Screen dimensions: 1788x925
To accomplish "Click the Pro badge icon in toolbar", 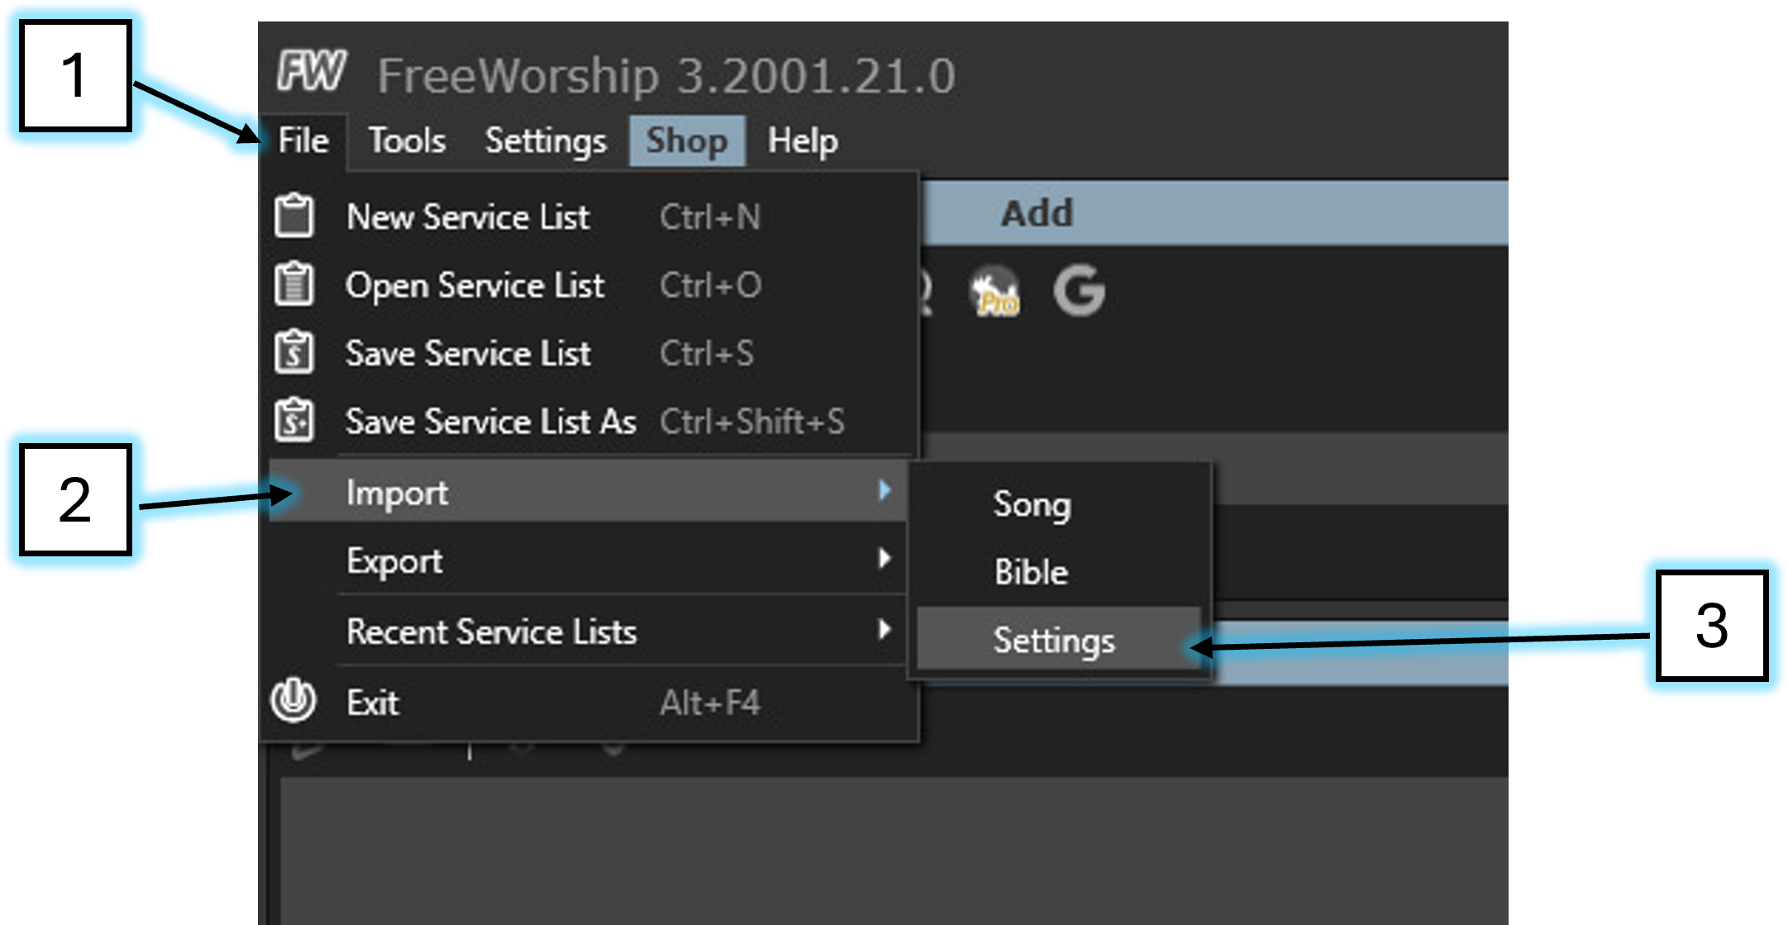I will click(x=994, y=292).
